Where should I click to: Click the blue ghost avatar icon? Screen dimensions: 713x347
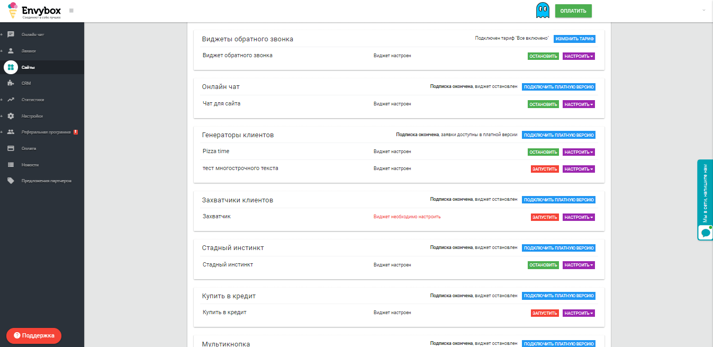542,11
